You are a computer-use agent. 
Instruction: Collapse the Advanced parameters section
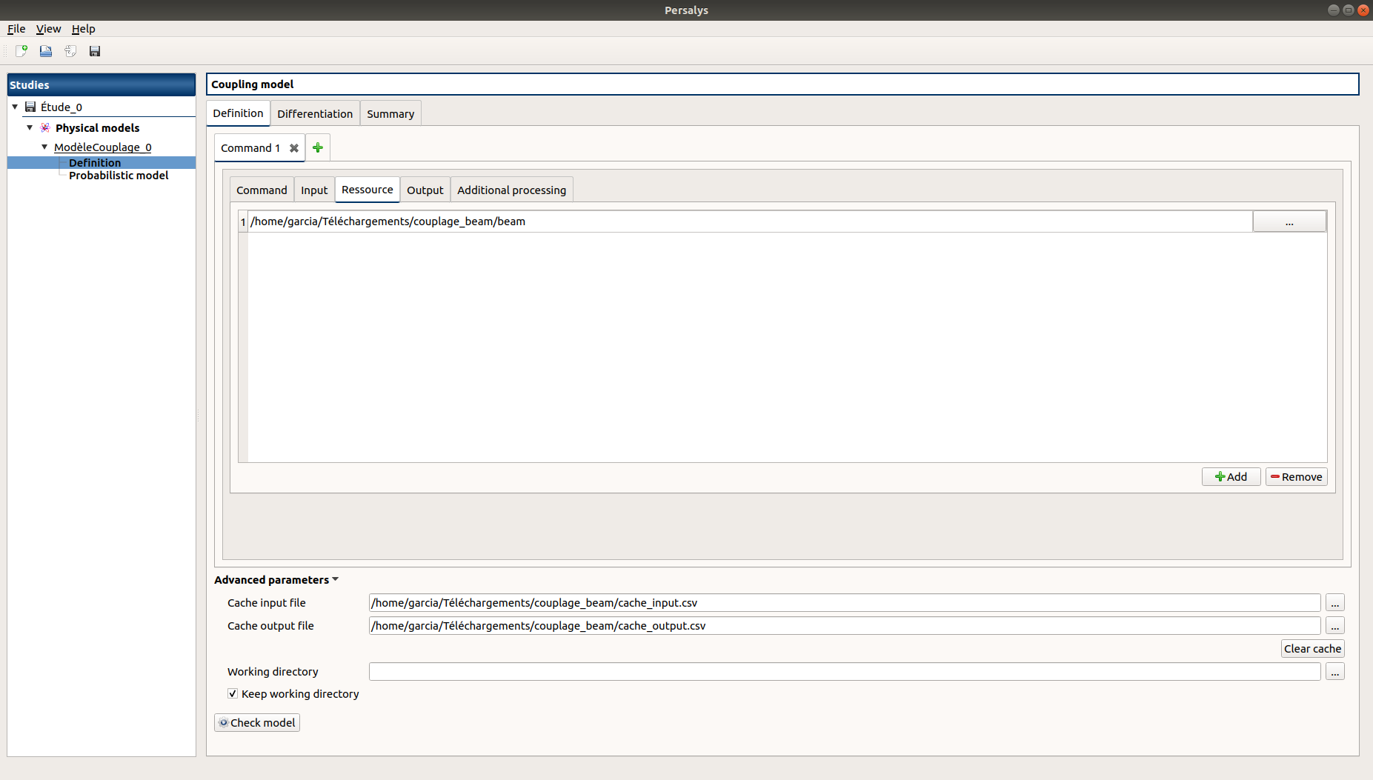pos(335,579)
